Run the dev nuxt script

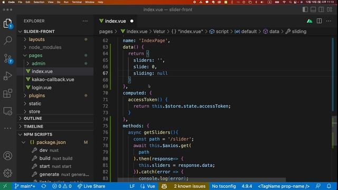(x=55, y=150)
